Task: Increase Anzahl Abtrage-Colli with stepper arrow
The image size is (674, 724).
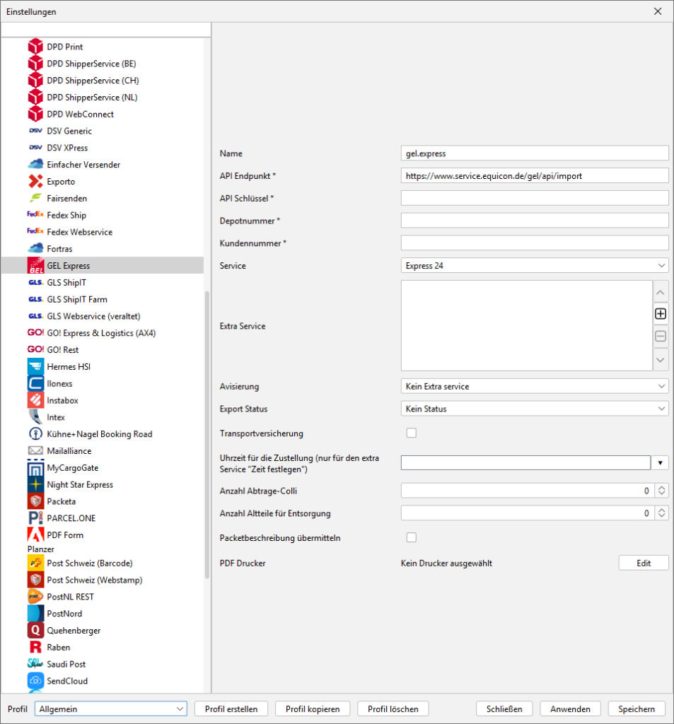Action: (661, 488)
